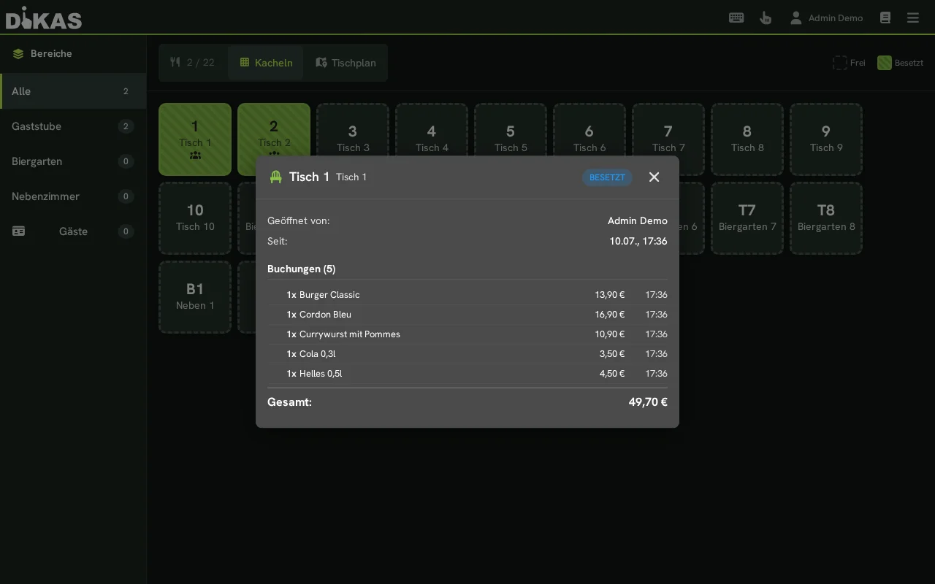Click the 16,90 € price
Image resolution: width=935 pixels, height=584 pixels.
610,315
